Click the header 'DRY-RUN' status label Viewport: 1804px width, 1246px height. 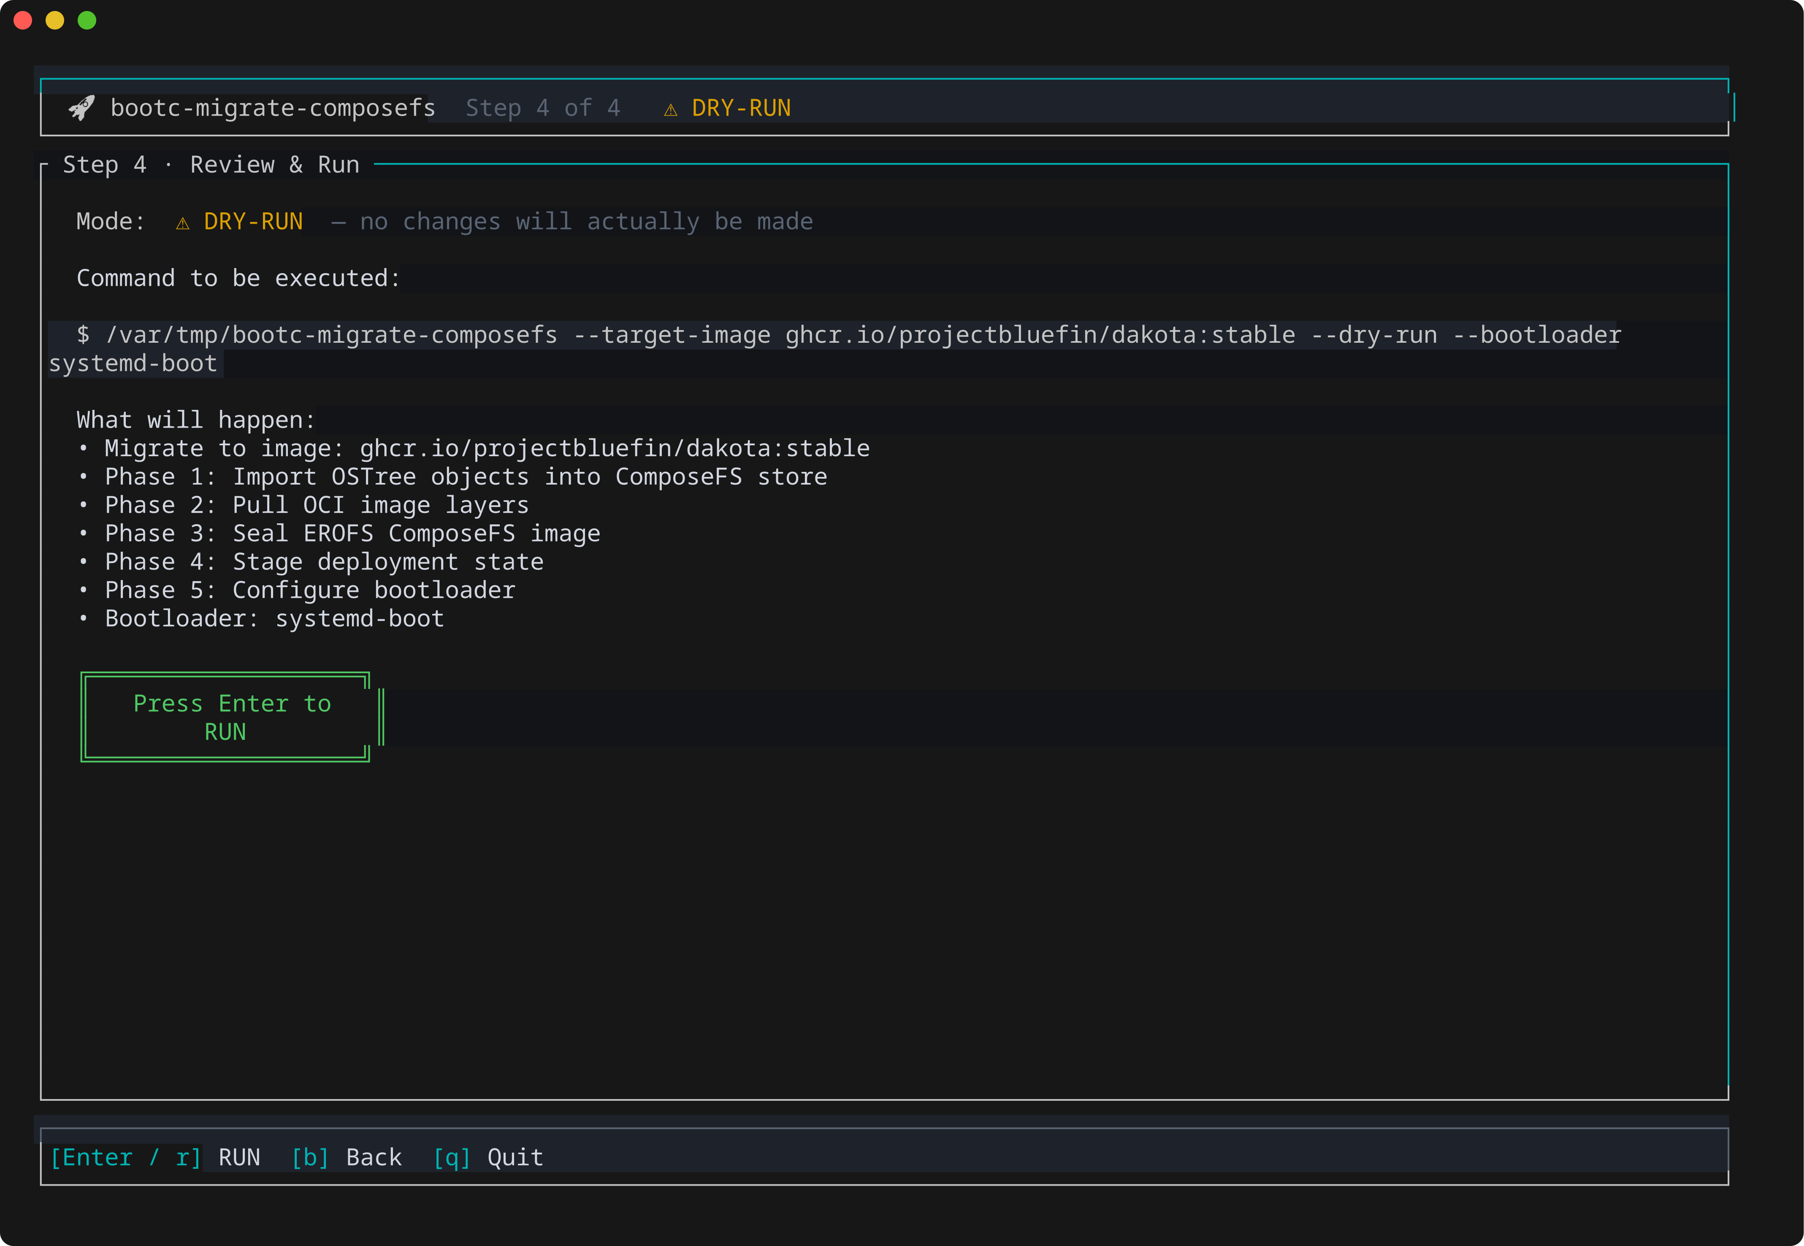click(x=741, y=108)
